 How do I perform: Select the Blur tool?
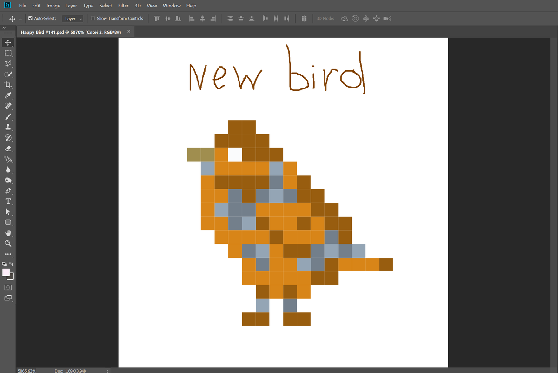coord(8,170)
